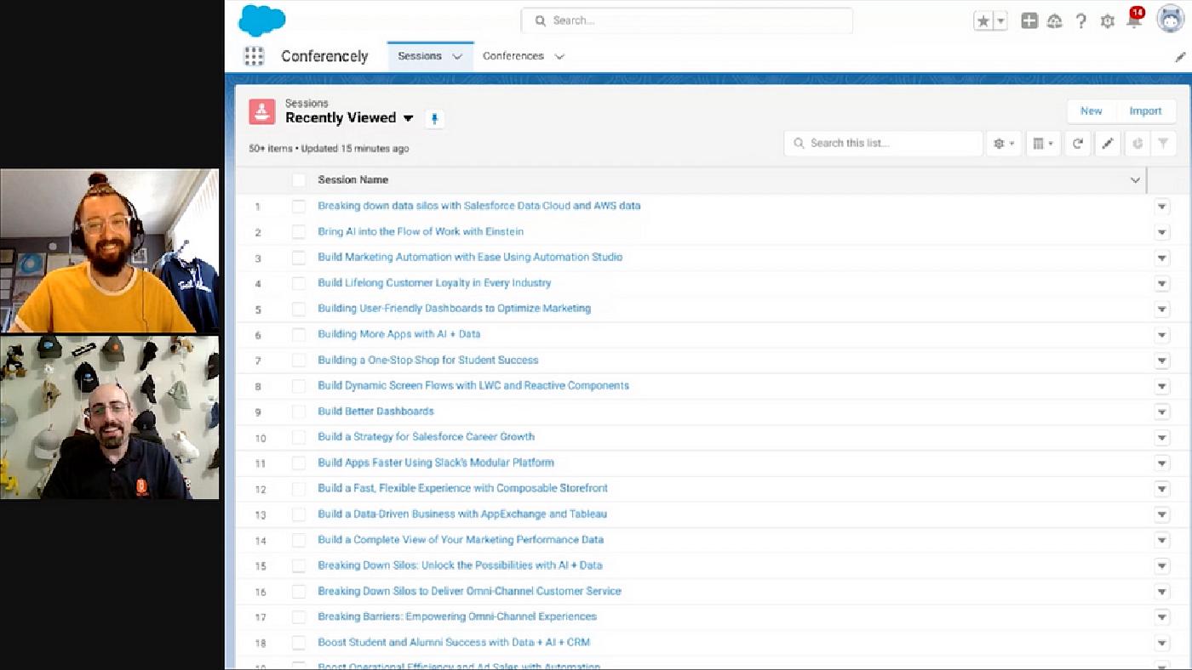Screen dimensions: 1192x670
Task: Open inline edit with the pencil icon
Action: 1107,143
